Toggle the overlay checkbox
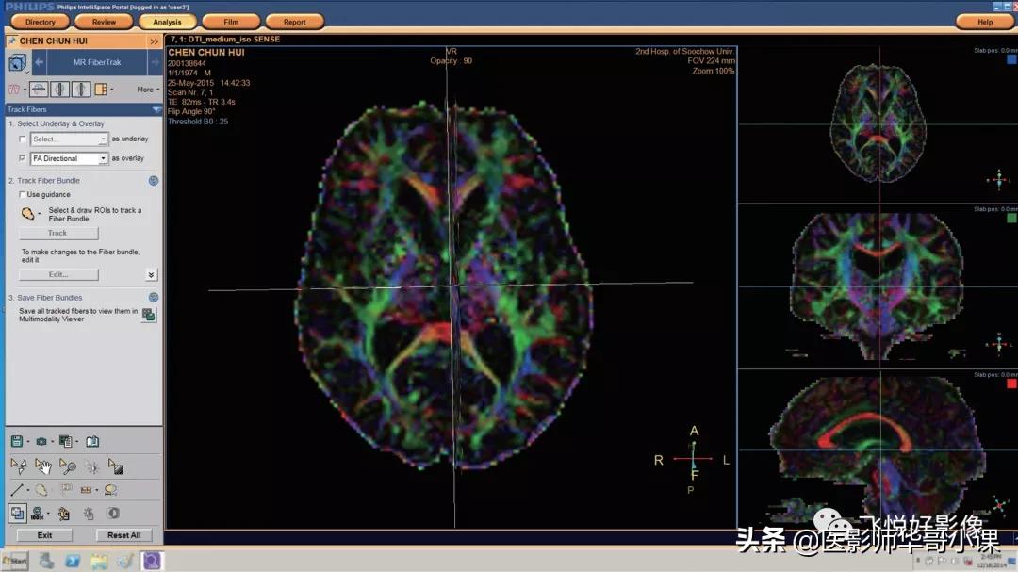 point(23,158)
